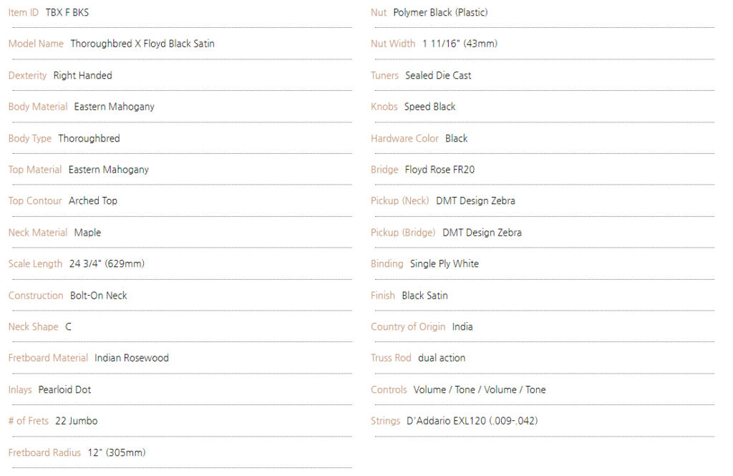
Task: Click the Nut Polymer Black (Plastic) value
Action: point(440,13)
